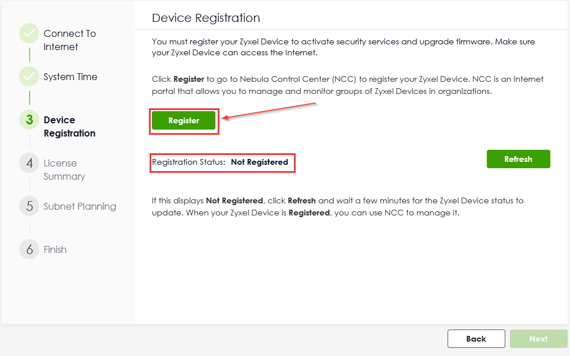Click the disabled Next button

coord(538,339)
